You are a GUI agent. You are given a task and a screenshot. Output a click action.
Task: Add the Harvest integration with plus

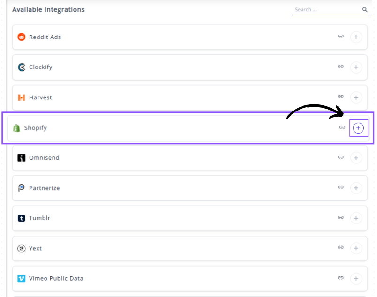pos(356,97)
